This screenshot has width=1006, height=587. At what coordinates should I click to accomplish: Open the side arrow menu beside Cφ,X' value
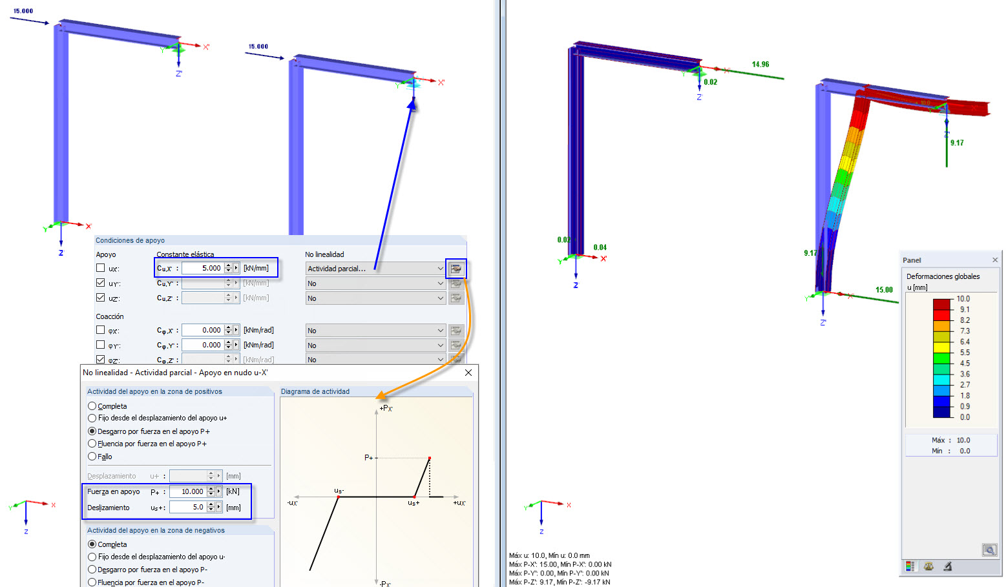236,330
